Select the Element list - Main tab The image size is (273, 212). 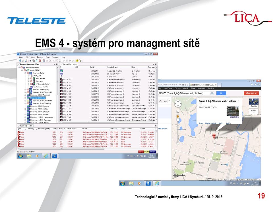(70, 64)
